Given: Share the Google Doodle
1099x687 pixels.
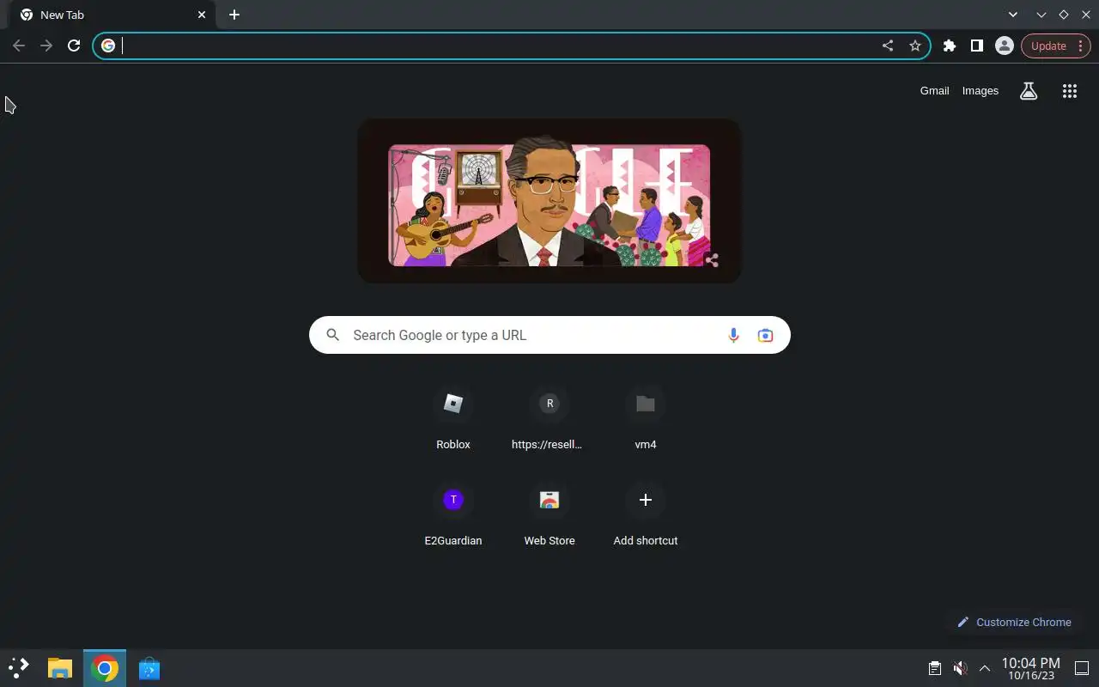Looking at the screenshot, I should (712, 259).
